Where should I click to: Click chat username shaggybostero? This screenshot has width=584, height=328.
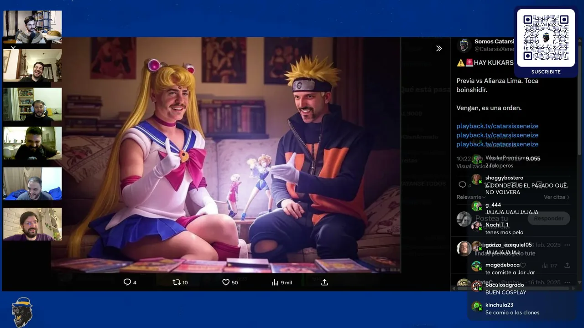tap(504, 178)
